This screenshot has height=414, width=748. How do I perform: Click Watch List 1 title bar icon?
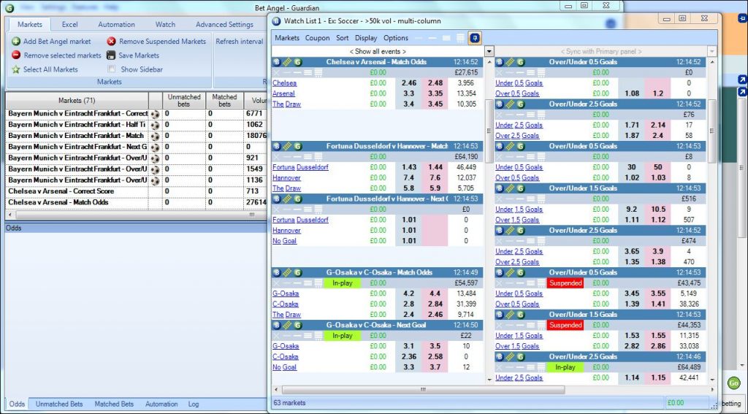276,21
